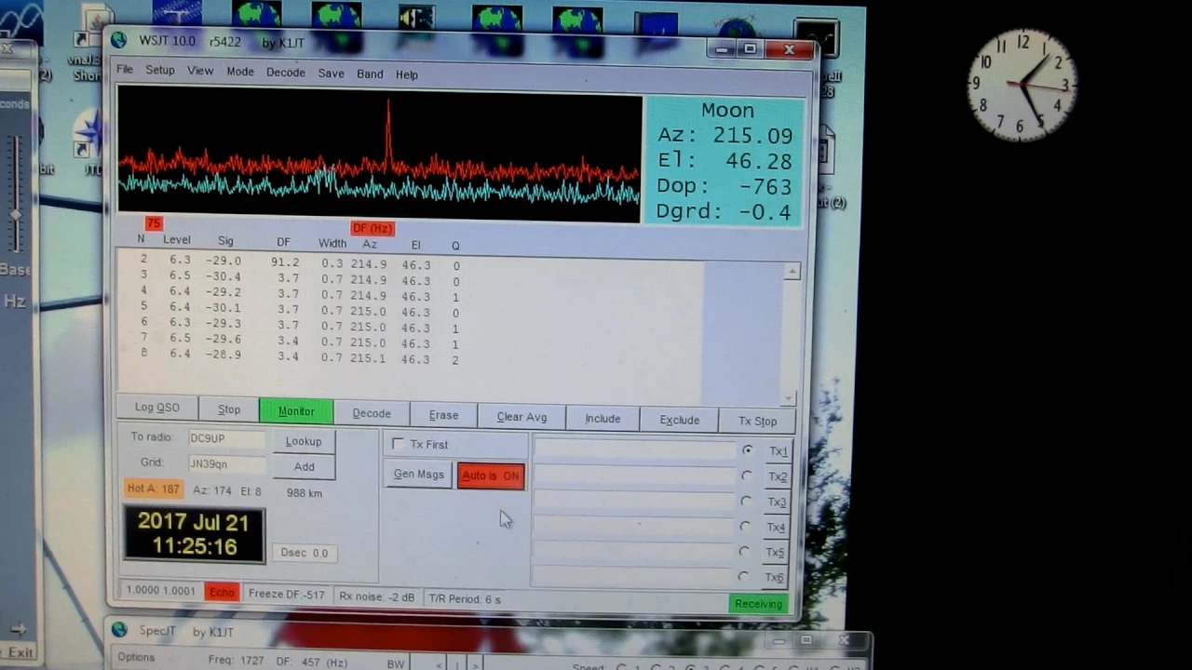This screenshot has width=1192, height=670.
Task: Click the Rx noise: -2 dB status entry
Action: [x=376, y=596]
